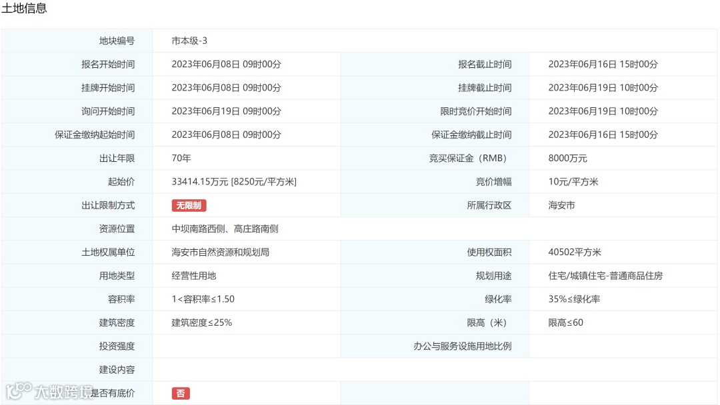Select the value 35%≤绿化率
Screen dimensions: 720x405
click(574, 299)
